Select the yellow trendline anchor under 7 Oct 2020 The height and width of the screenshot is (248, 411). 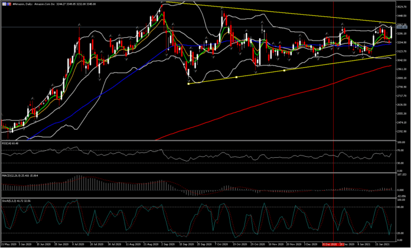[236, 77]
